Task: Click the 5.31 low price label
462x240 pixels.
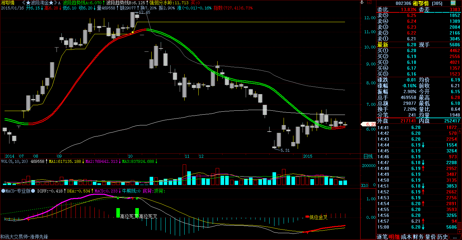Action: point(285,150)
